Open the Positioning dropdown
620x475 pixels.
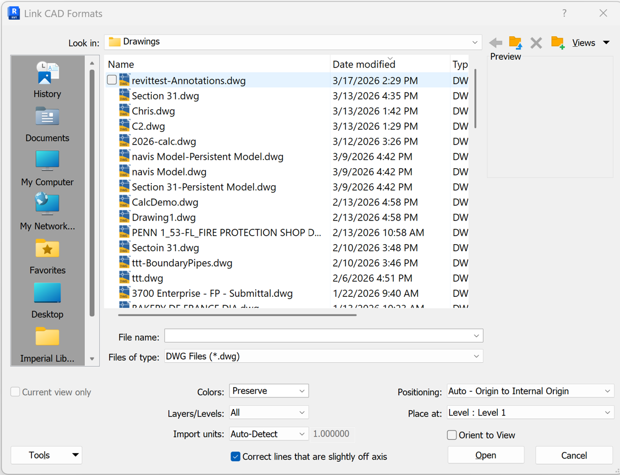pos(530,391)
